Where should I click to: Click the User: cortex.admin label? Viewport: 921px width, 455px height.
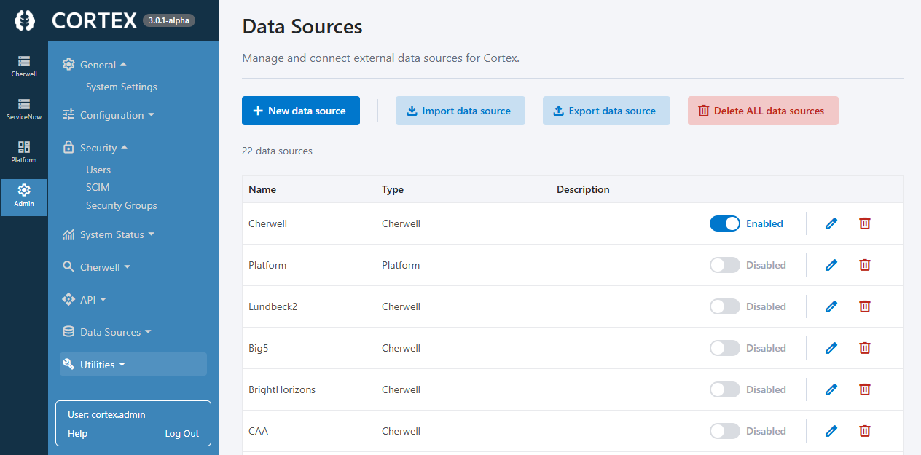point(106,414)
